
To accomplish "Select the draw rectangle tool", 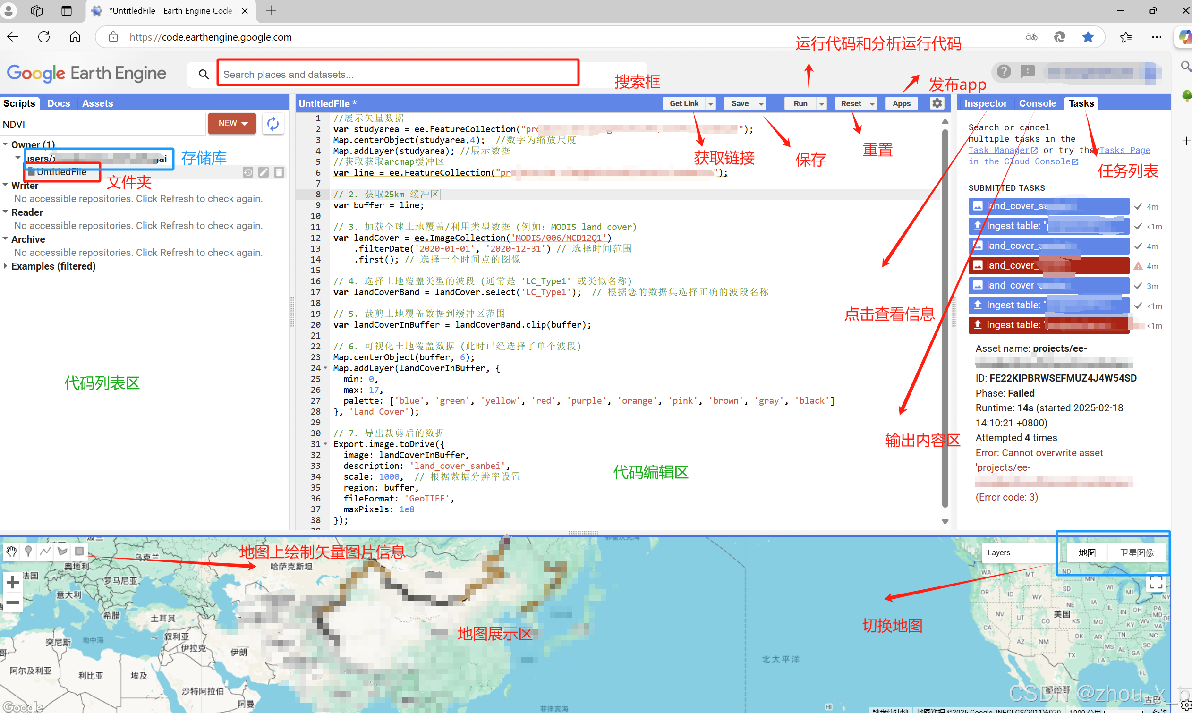I will (79, 551).
